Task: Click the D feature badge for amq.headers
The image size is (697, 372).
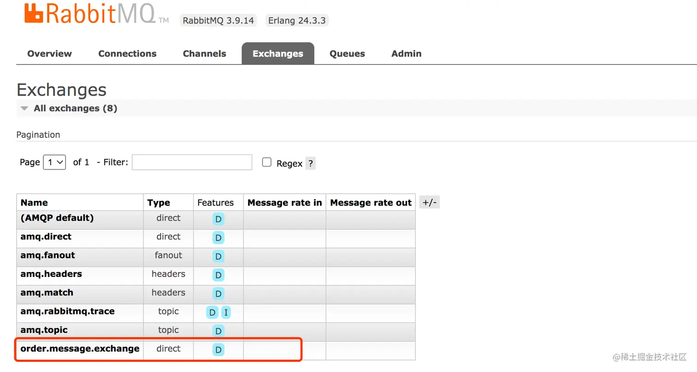Action: point(219,275)
